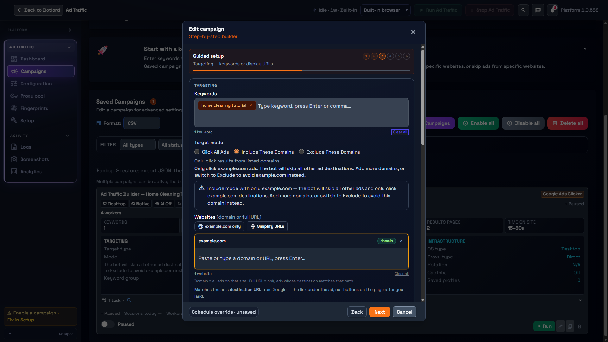Toggle Simplify URLs option
Image resolution: width=608 pixels, height=342 pixels.
(267, 226)
